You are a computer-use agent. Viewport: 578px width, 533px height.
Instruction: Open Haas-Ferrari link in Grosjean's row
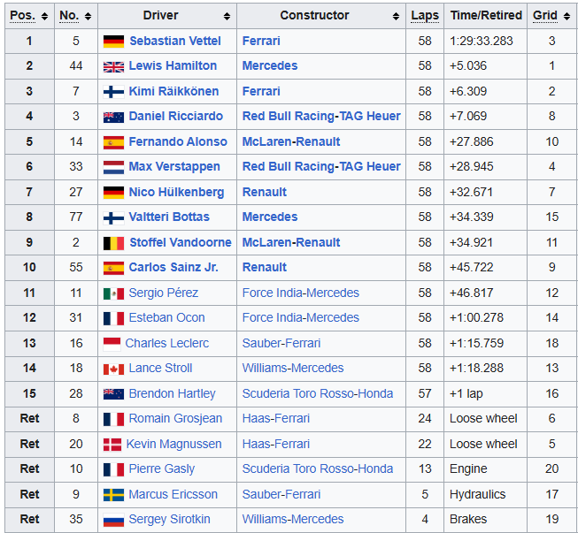coord(276,418)
